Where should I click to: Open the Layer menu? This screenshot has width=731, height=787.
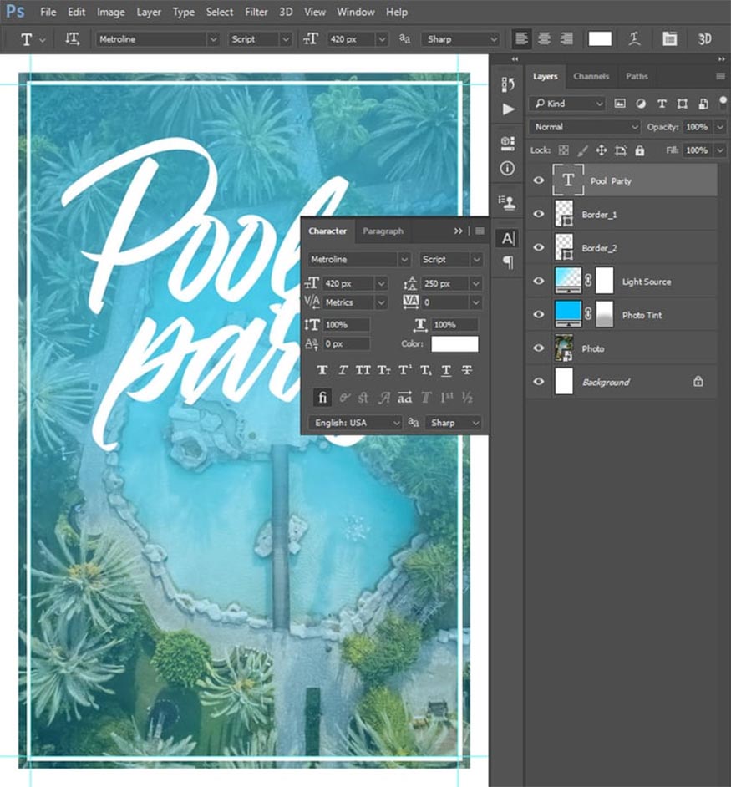pos(149,12)
